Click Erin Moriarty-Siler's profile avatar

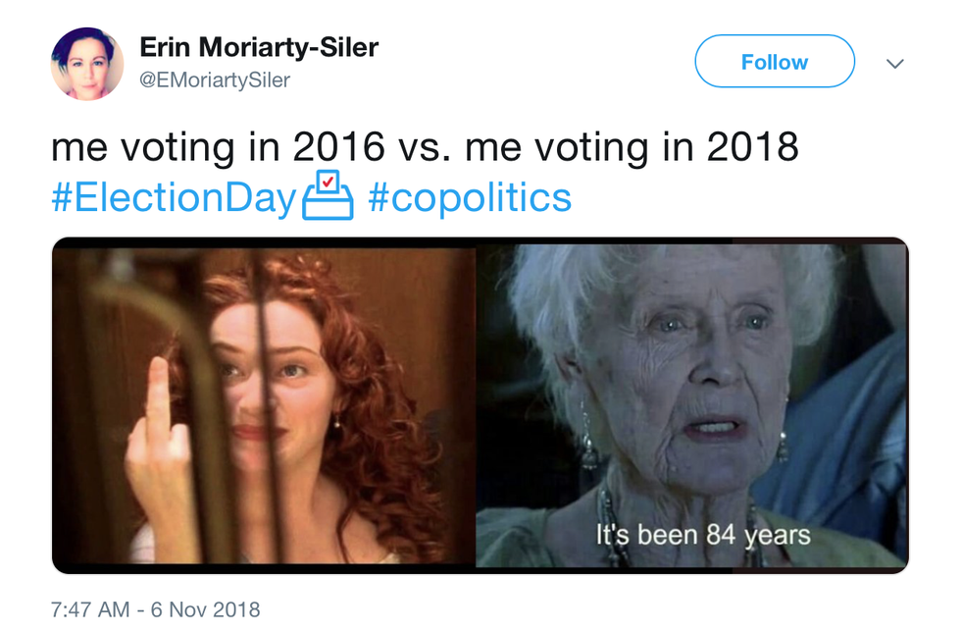coord(87,64)
